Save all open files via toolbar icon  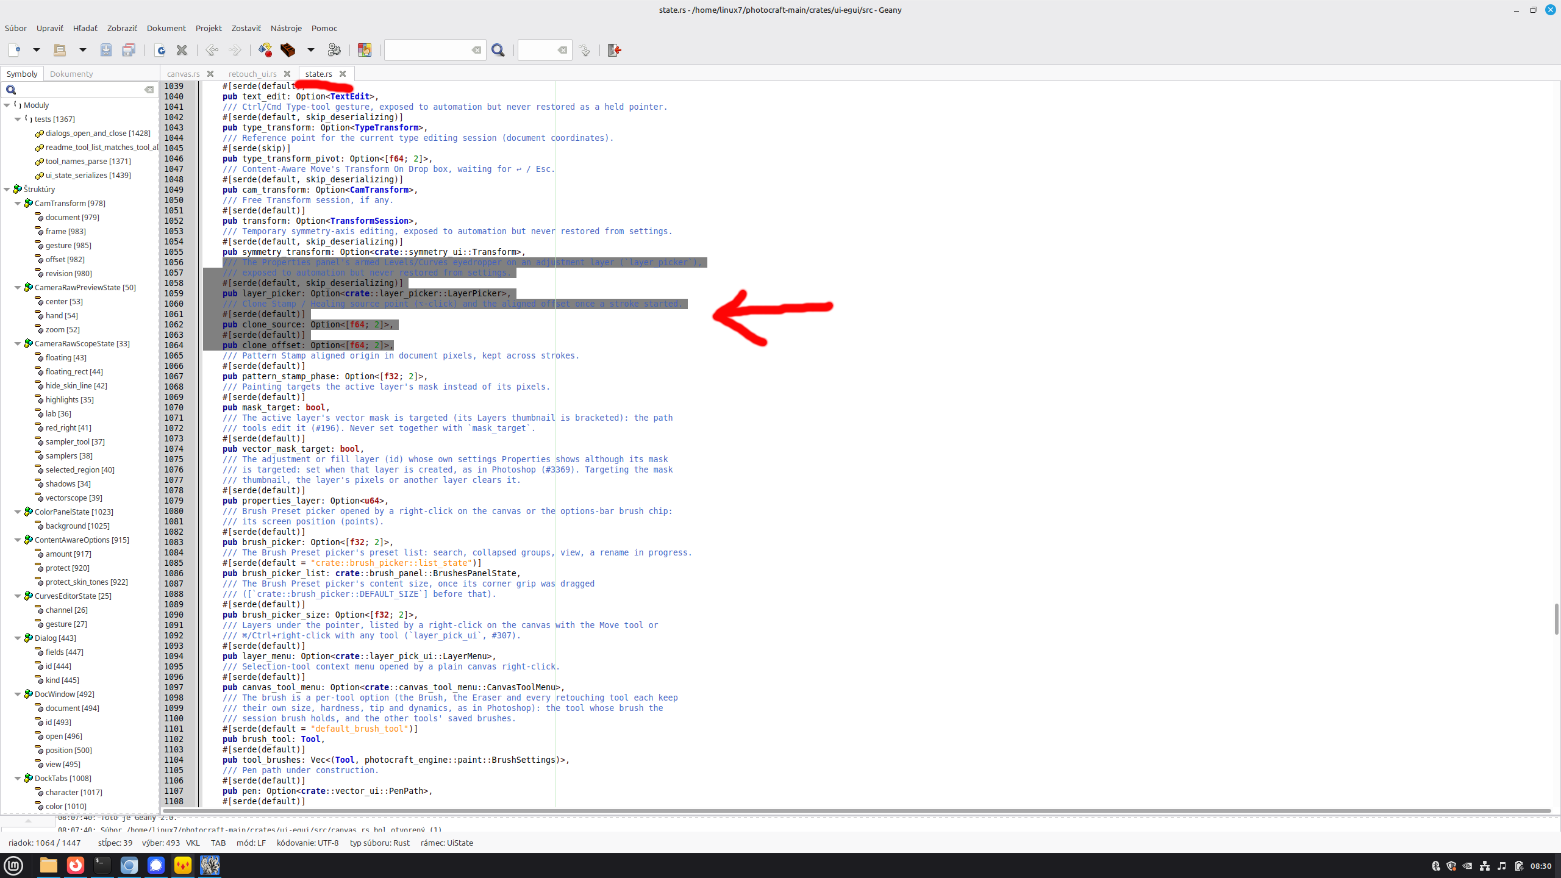coord(129,50)
